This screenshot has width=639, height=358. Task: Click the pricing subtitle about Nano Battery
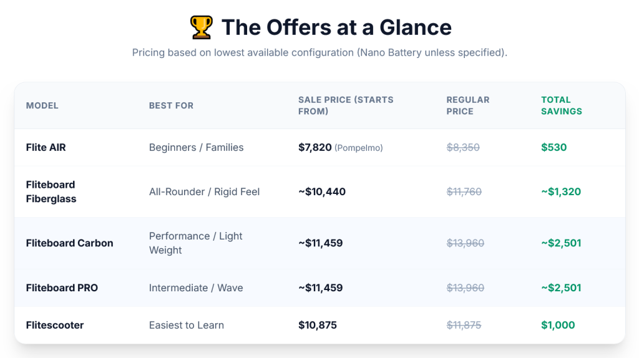coord(319,52)
